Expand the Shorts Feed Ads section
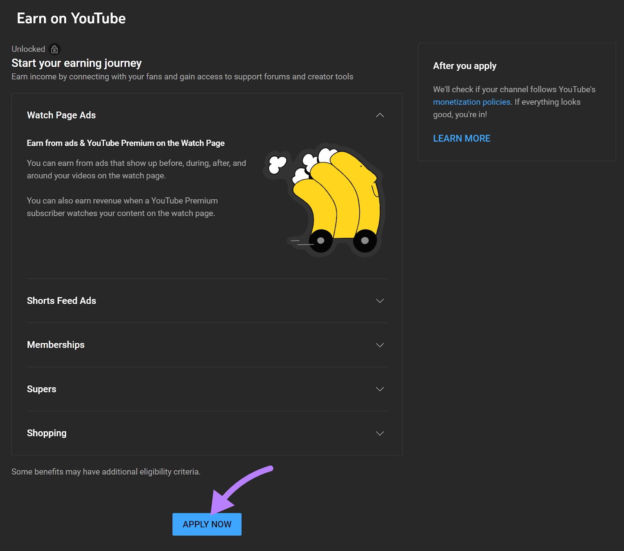Image resolution: width=624 pixels, height=551 pixels. point(379,301)
